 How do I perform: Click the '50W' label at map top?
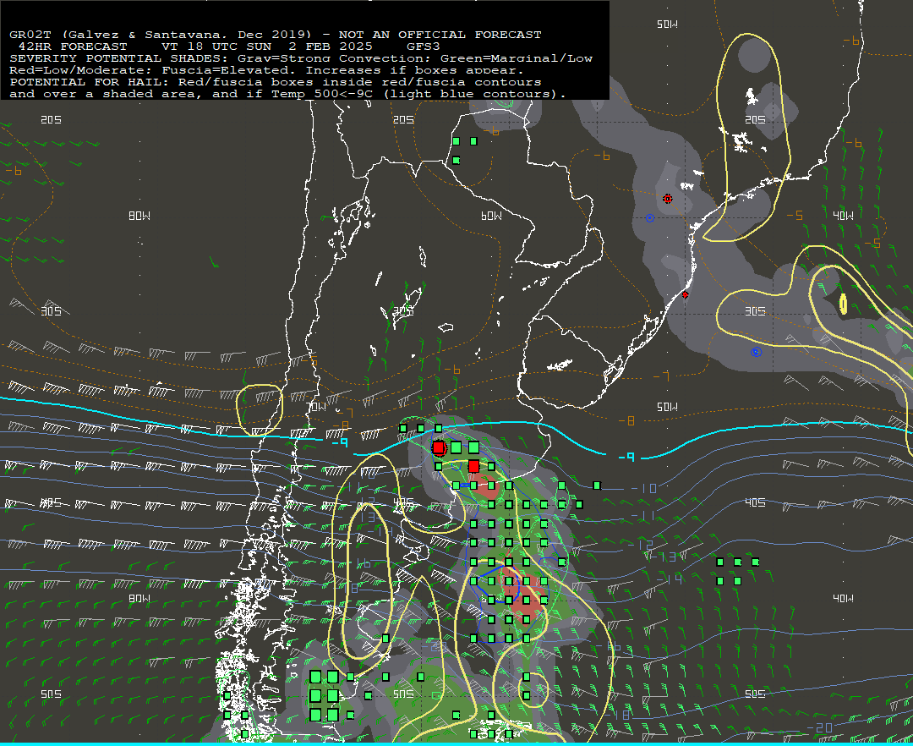point(667,25)
